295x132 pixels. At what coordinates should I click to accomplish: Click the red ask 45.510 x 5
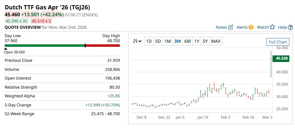coord(41,21)
